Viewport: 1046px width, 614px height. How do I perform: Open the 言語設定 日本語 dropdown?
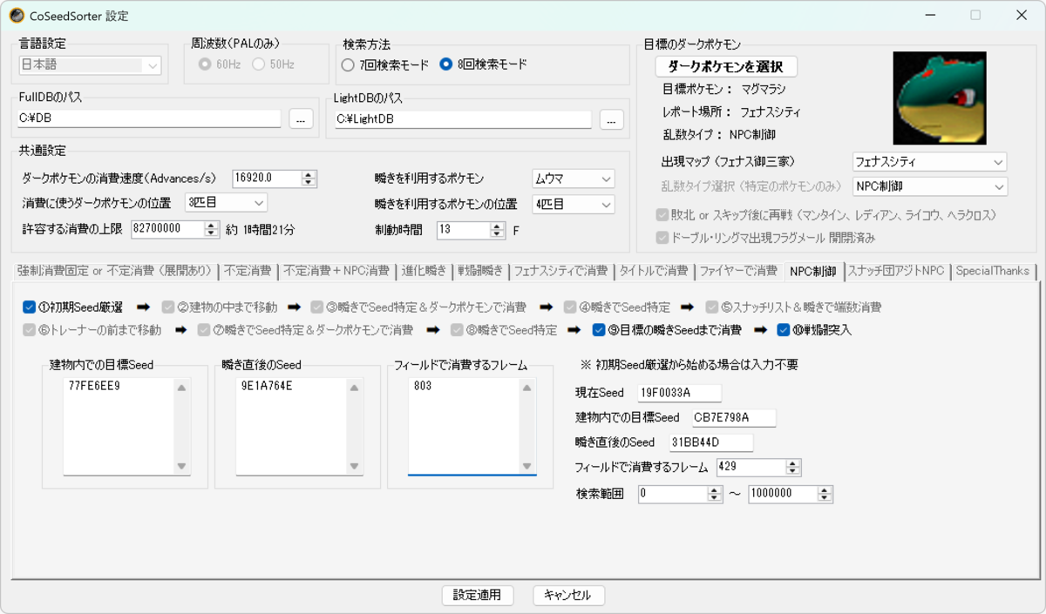pos(91,65)
